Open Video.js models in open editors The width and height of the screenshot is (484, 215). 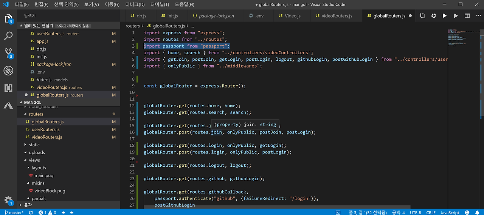pos(68,80)
